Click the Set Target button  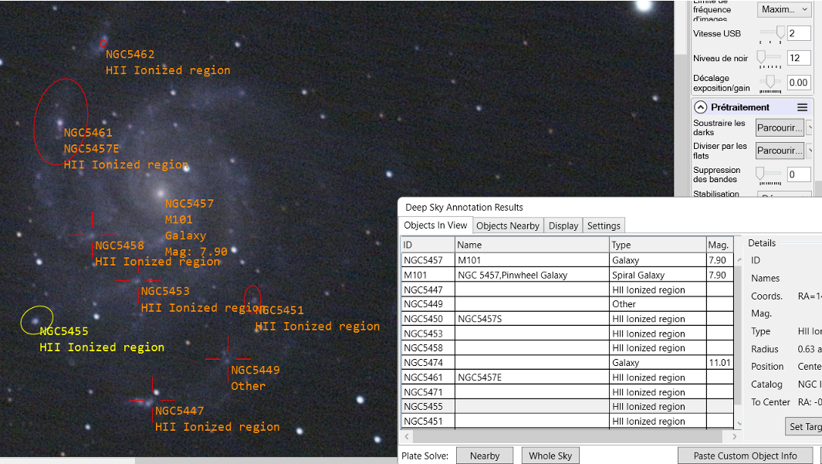click(803, 427)
